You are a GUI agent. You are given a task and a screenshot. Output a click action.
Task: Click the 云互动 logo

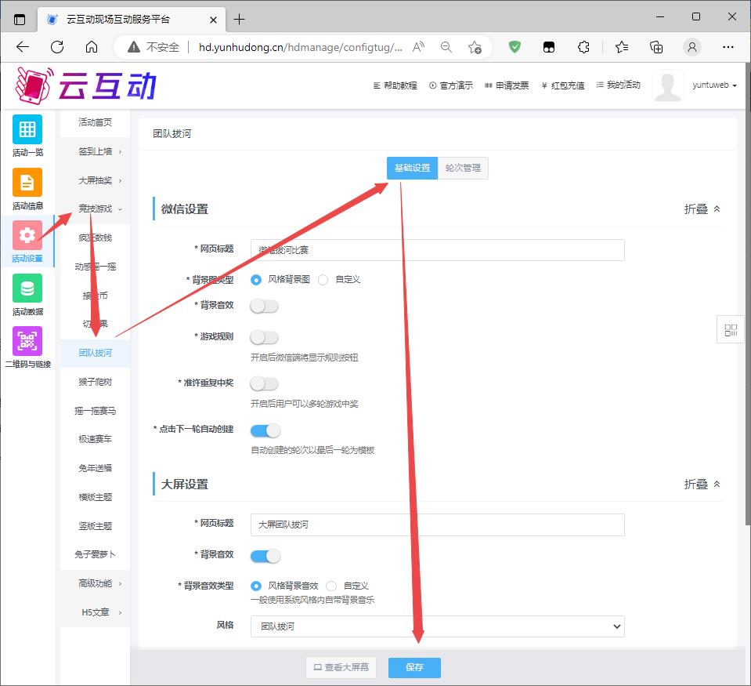86,85
